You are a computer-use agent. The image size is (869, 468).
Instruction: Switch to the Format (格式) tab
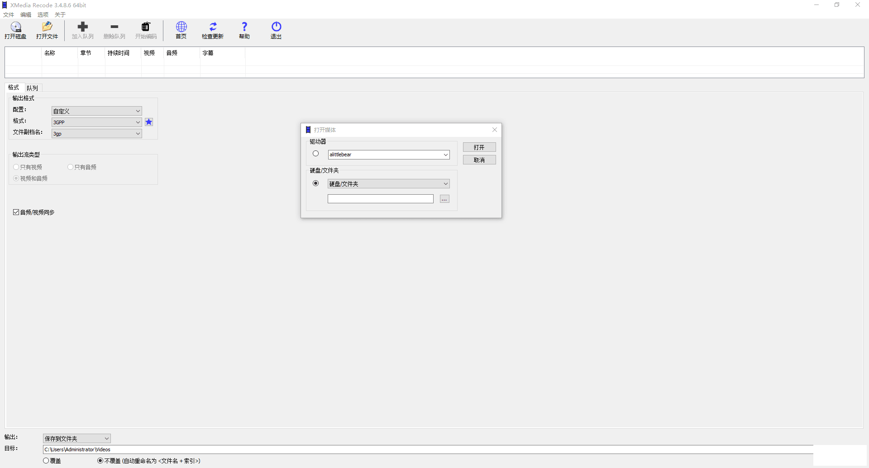tap(14, 88)
